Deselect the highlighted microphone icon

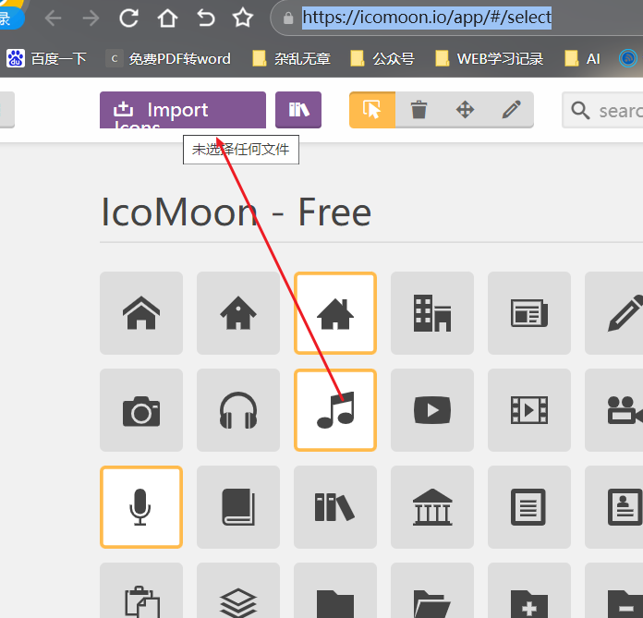[x=141, y=507]
